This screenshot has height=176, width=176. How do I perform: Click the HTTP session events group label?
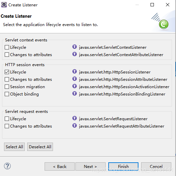(x=25, y=65)
